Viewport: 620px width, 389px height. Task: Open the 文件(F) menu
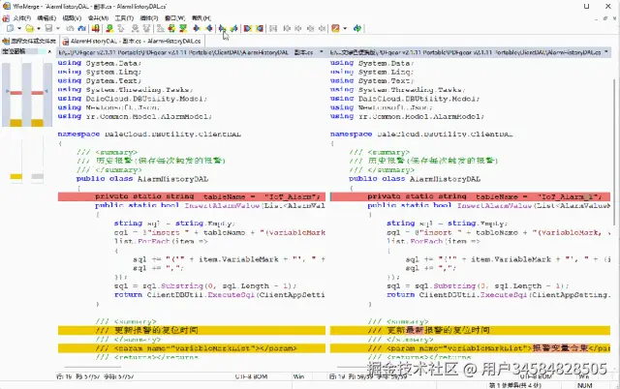(x=21, y=18)
